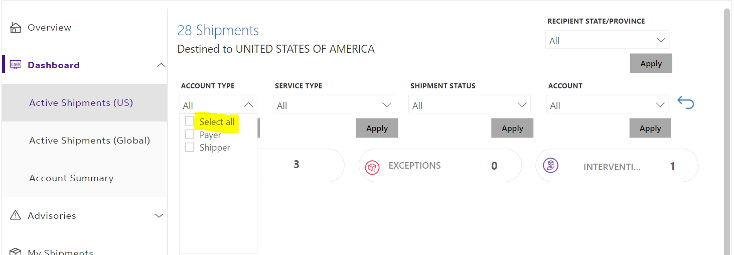Screen dimensions: 734x255
Task: Collapse the Dashboard menu chevron
Action: (161, 65)
